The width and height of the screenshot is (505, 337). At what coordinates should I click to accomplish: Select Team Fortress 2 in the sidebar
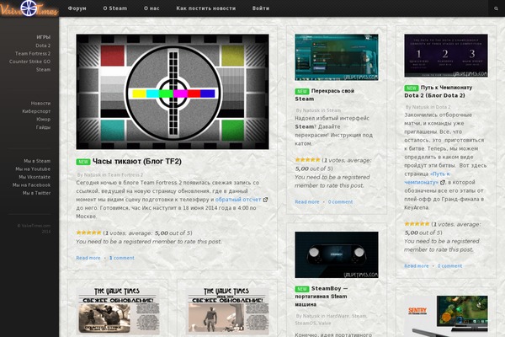pyautogui.click(x=33, y=54)
